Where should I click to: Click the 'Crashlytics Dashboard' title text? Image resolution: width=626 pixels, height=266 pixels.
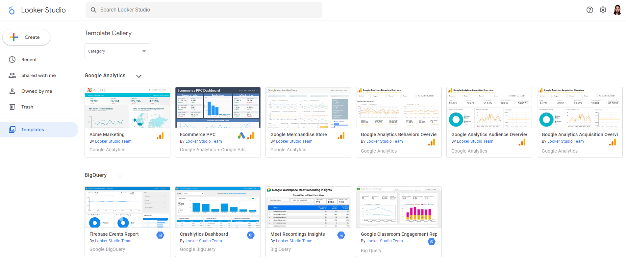coord(204,234)
